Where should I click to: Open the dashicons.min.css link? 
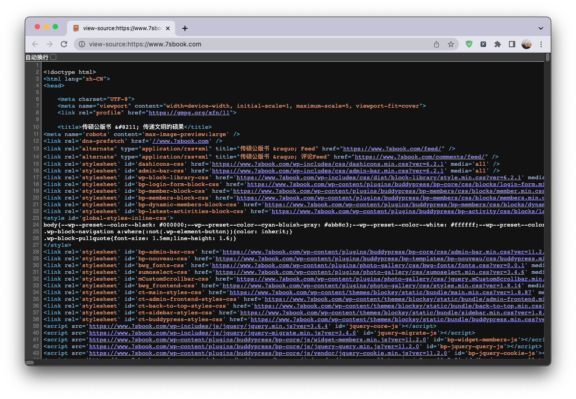pos(329,164)
